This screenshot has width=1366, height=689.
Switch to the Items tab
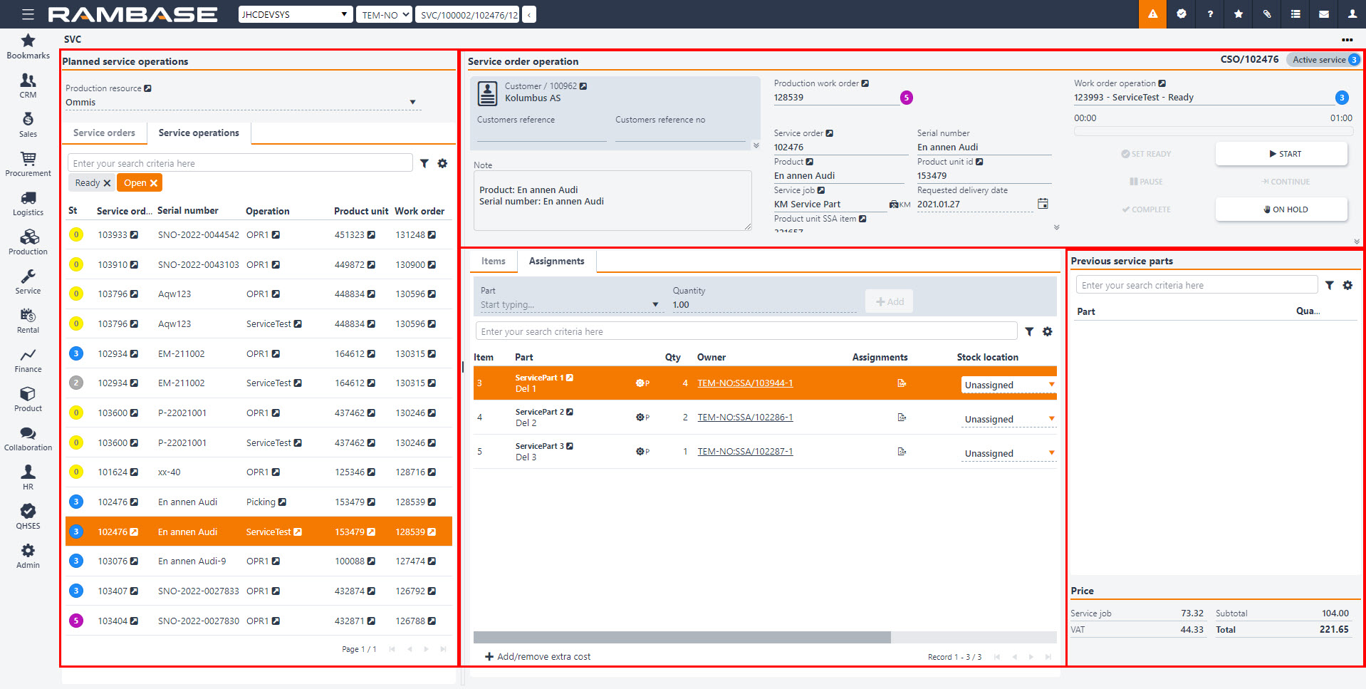coord(493,261)
